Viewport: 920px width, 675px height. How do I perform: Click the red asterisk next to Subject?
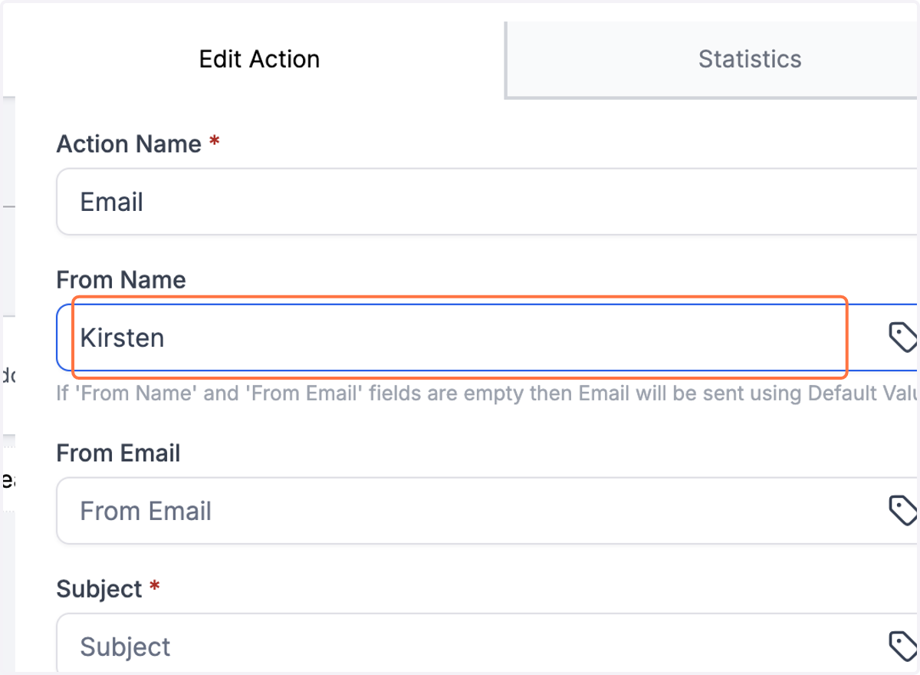pyautogui.click(x=155, y=587)
